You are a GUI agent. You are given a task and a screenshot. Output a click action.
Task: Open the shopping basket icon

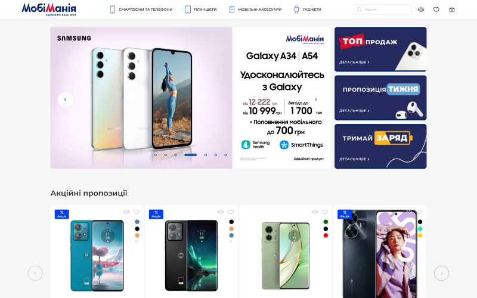point(452,10)
